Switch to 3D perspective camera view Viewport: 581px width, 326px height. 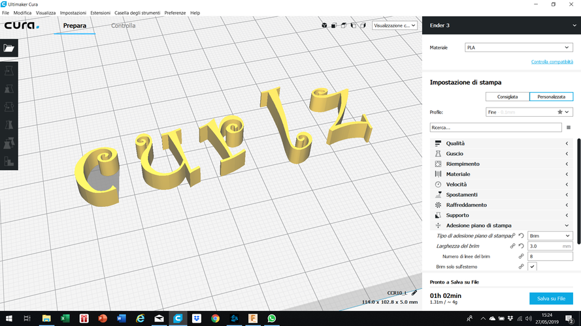click(324, 25)
